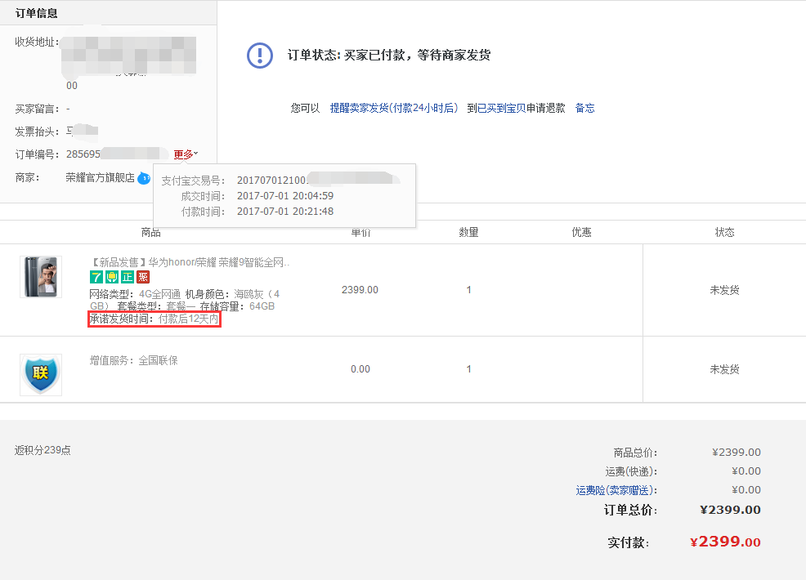
Task: Click the red 实付款 amount ¥2399.00
Action: point(725,542)
